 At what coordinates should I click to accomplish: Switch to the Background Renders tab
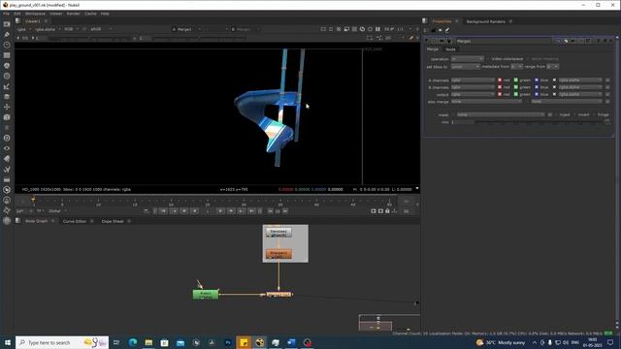click(x=485, y=21)
